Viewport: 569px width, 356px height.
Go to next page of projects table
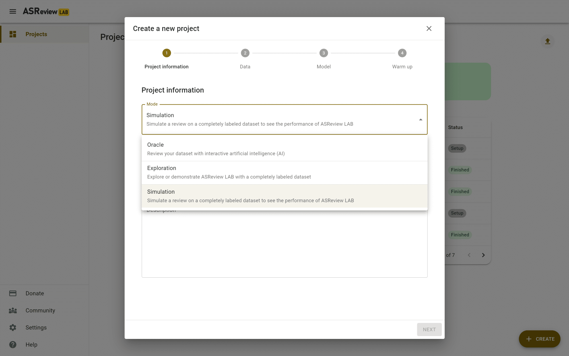point(483,255)
